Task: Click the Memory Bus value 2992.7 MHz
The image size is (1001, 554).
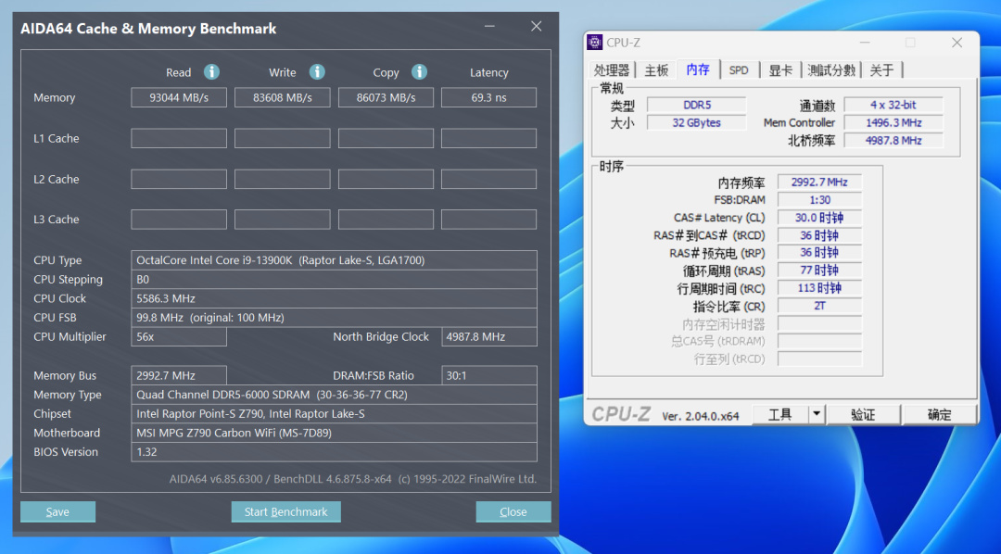Action: tap(179, 375)
